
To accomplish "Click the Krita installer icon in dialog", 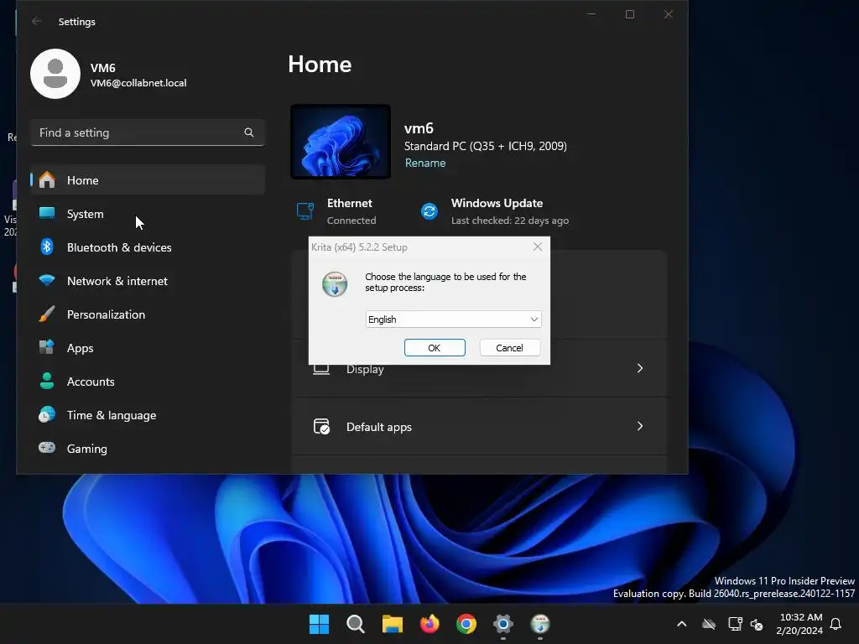I will click(x=335, y=283).
